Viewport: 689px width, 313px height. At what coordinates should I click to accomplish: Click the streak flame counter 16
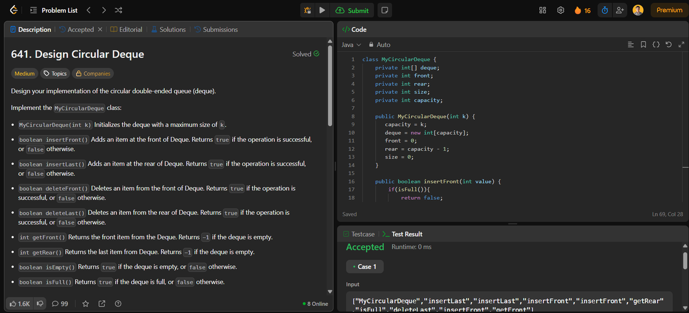[x=583, y=10]
